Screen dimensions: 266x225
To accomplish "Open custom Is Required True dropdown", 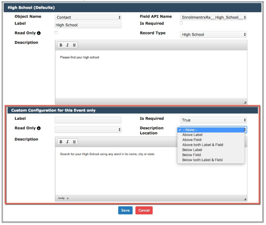I will click(213, 120).
